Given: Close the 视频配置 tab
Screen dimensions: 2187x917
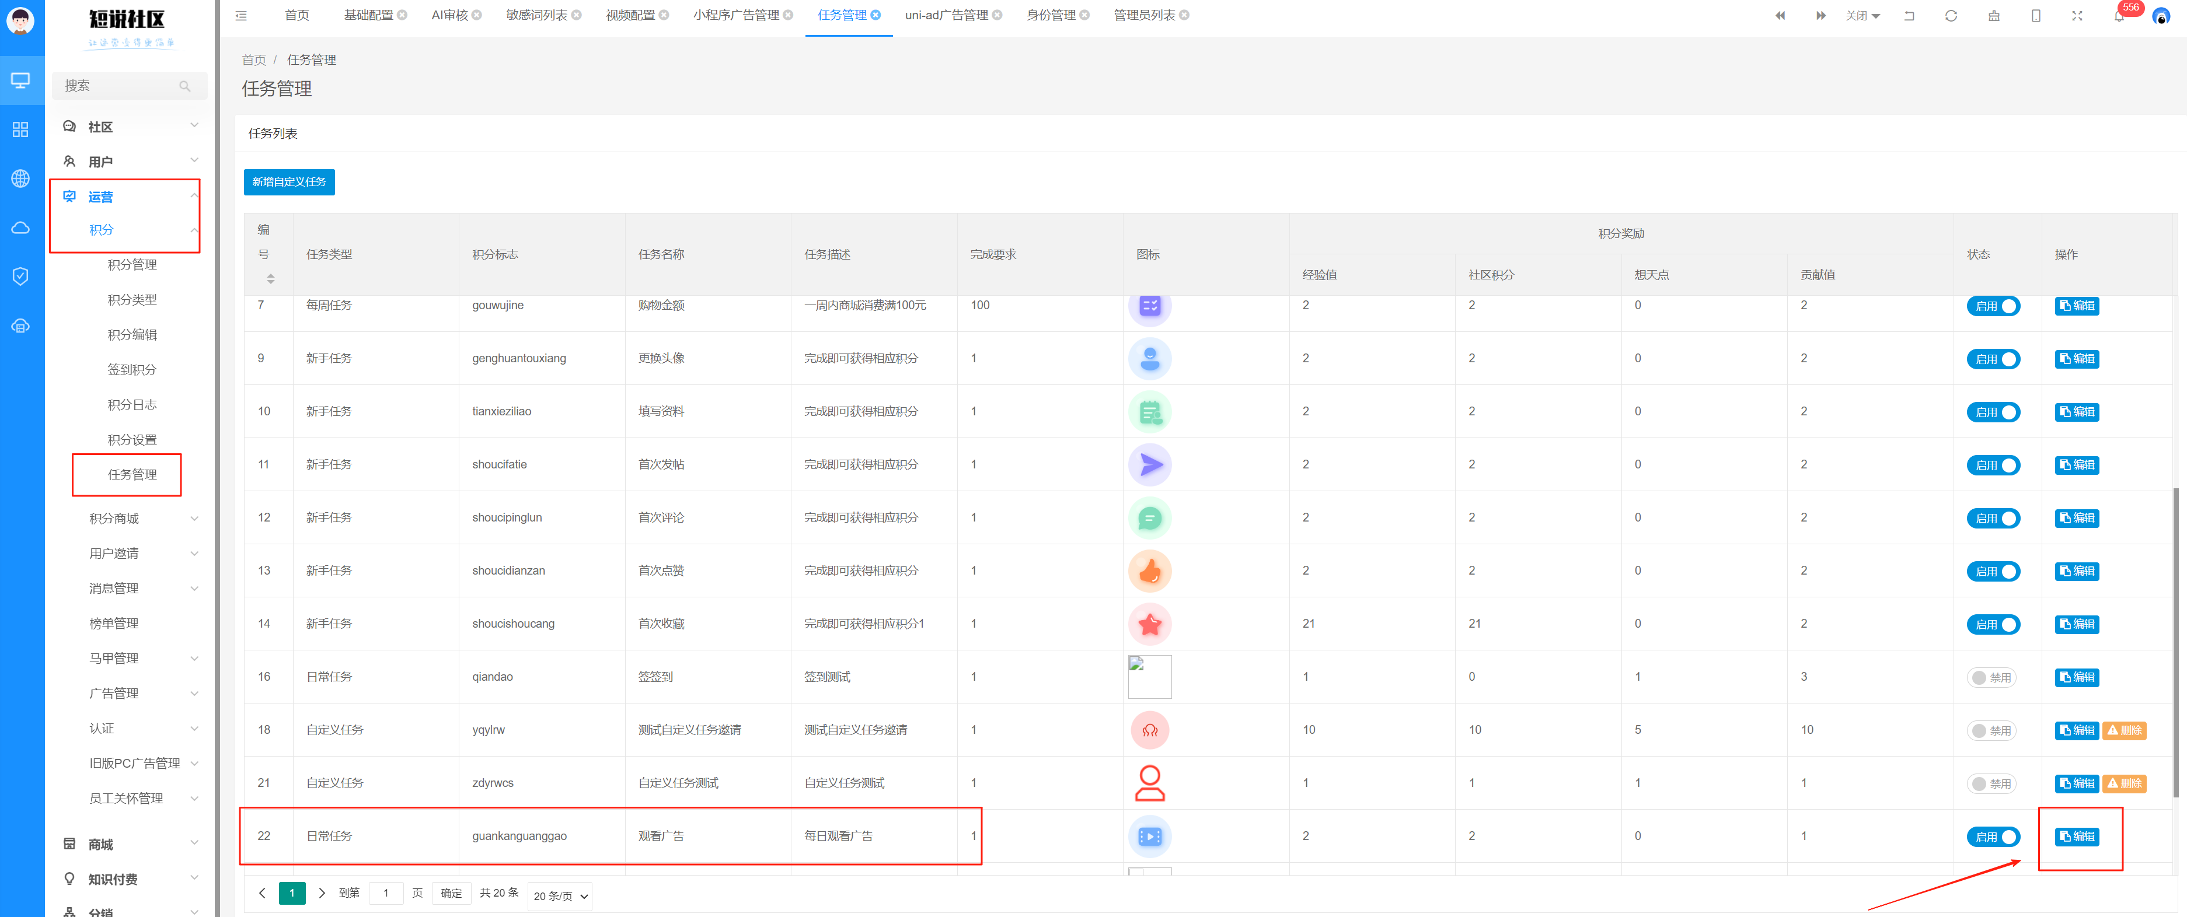Looking at the screenshot, I should coord(664,15).
